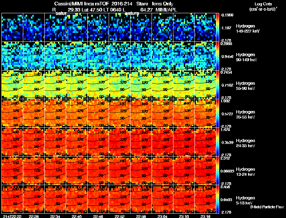Click the color bar for Hydrogen 90-149 keV

217,56
